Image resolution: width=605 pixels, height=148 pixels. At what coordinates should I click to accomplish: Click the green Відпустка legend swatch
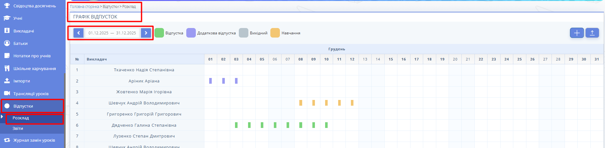(x=159, y=33)
